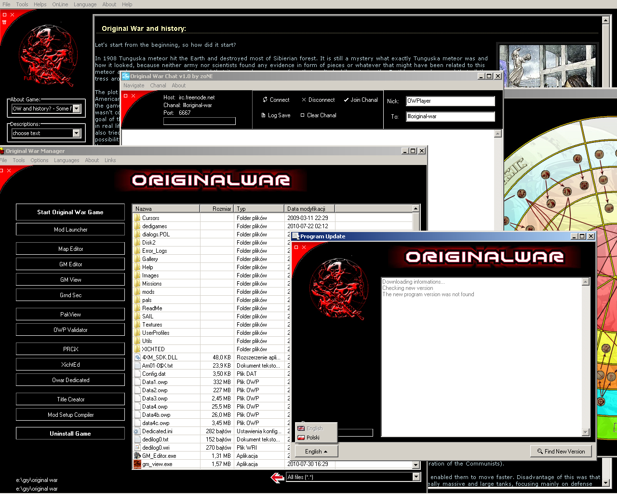The height and width of the screenshot is (494, 617).
Task: Open Options menu in Original War Manager
Action: 40,160
